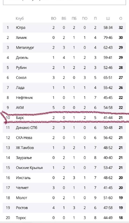This screenshot has width=129, height=223.
Task: Click the highlighted Барс team name
Action: (x=20, y=118)
